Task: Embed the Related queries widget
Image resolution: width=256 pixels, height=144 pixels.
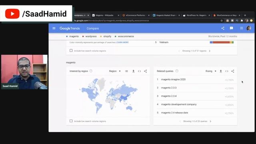Action: tap(227, 71)
